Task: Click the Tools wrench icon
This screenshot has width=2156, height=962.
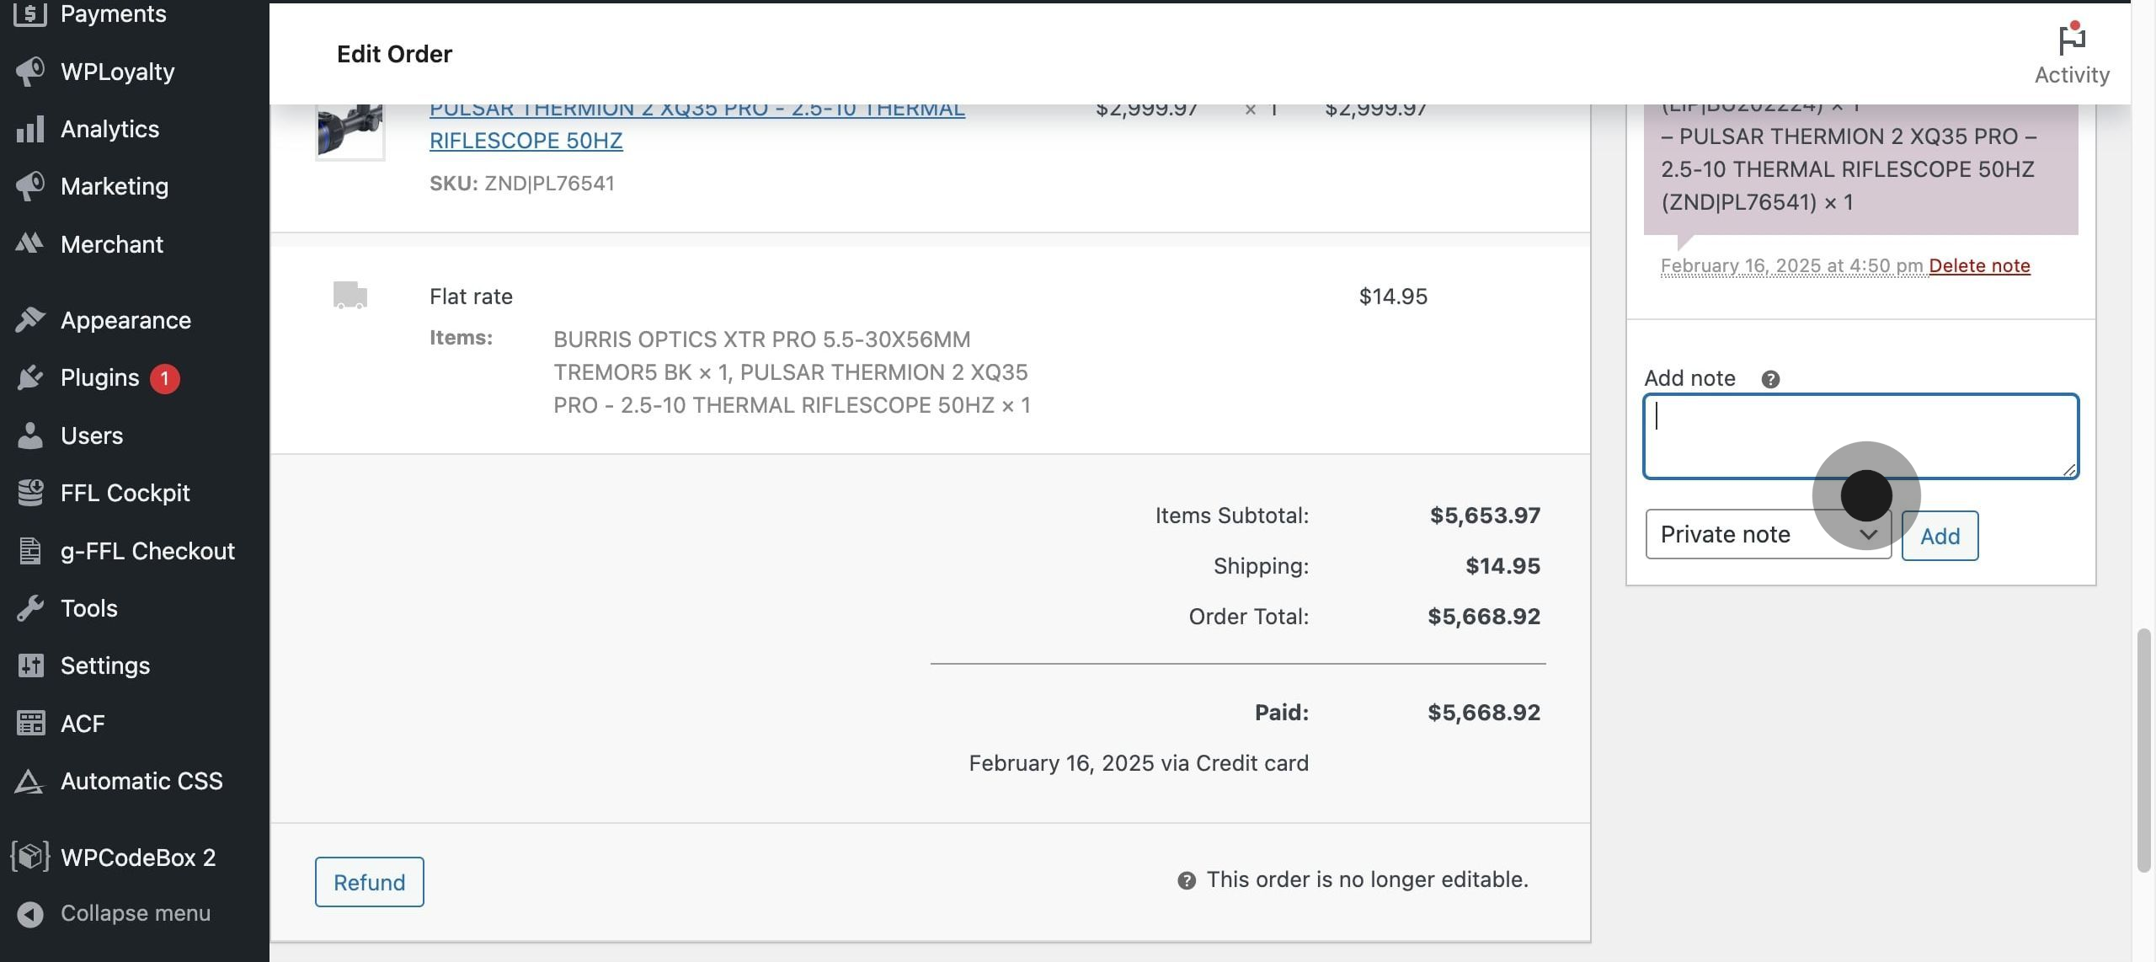Action: click(x=30, y=608)
